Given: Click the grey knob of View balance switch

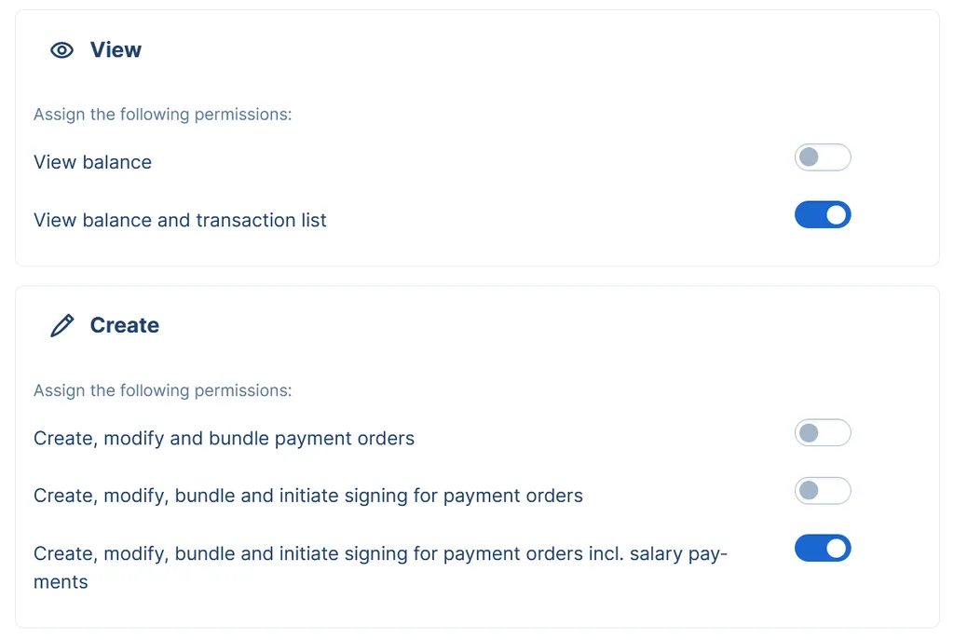Looking at the screenshot, I should pyautogui.click(x=809, y=157).
